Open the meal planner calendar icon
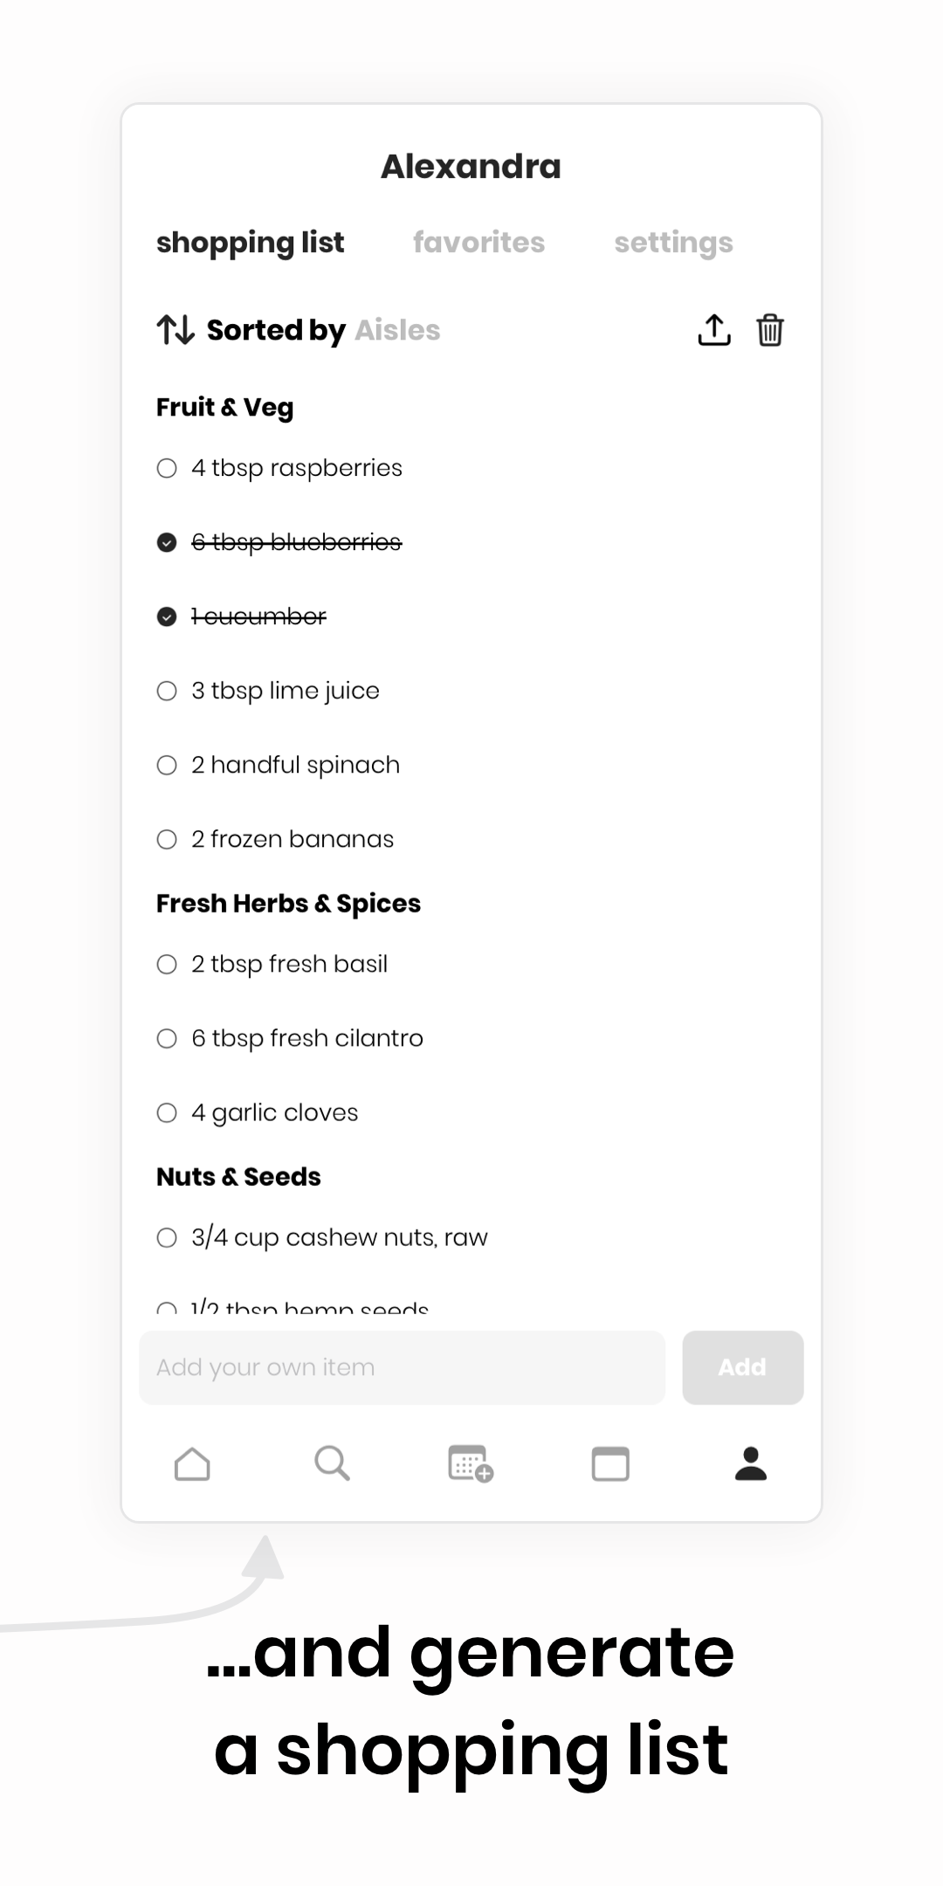 tap(471, 1464)
